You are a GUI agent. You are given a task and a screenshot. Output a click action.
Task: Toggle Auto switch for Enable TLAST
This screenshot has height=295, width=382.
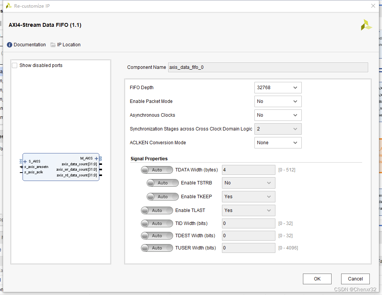pos(157,210)
